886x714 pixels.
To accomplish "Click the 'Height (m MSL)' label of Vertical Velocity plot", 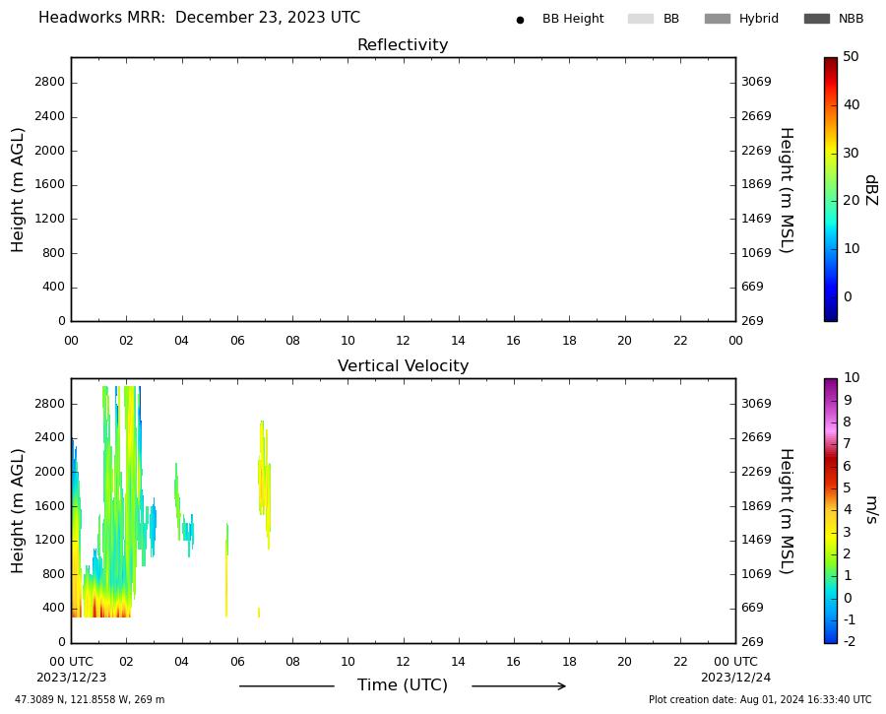I will click(787, 511).
